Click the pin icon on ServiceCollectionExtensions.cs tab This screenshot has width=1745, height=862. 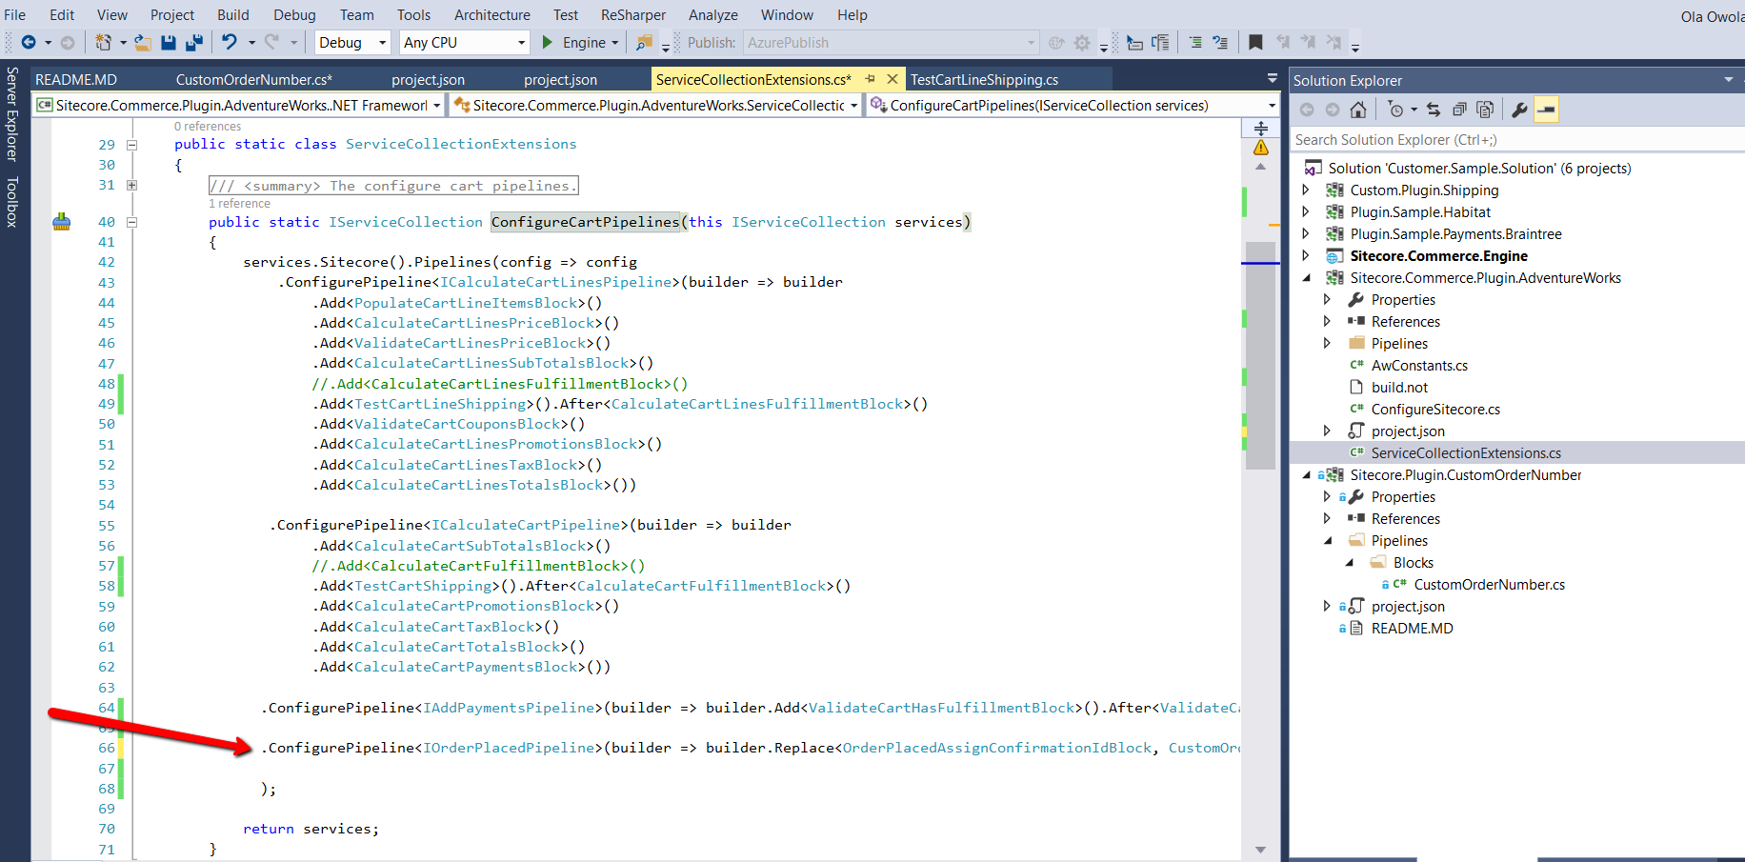point(870,79)
